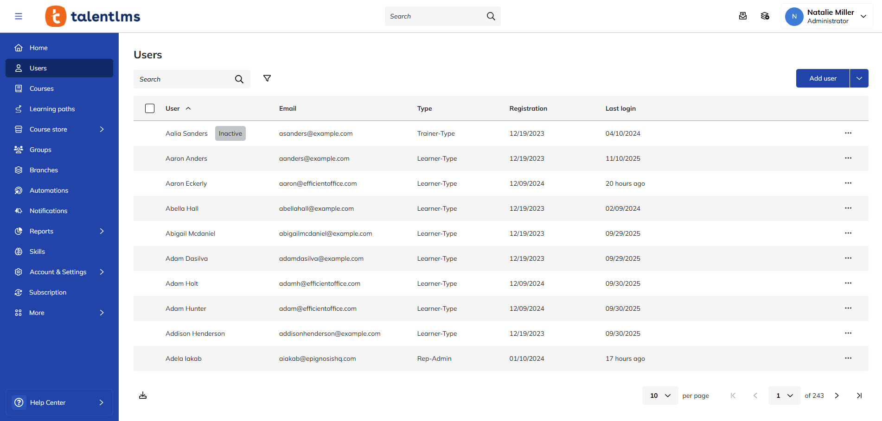
Task: Check the select-all users checkbox
Action: [150, 108]
